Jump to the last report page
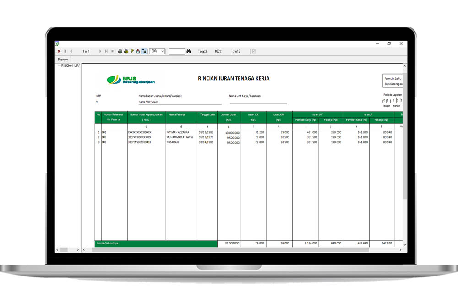458x298 pixels. [x=106, y=51]
